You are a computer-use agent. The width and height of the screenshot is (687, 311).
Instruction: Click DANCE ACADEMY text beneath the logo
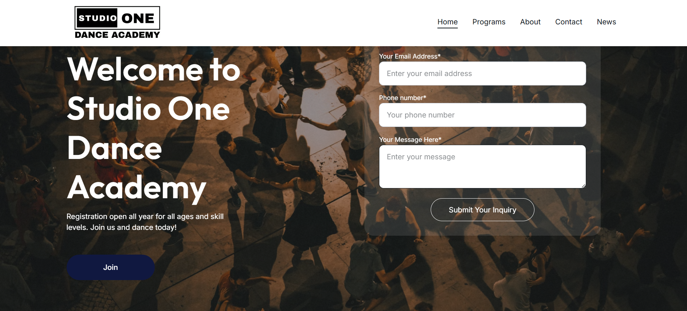(117, 35)
